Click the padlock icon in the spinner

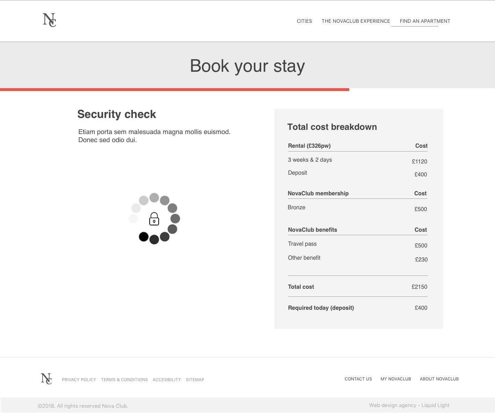(154, 219)
